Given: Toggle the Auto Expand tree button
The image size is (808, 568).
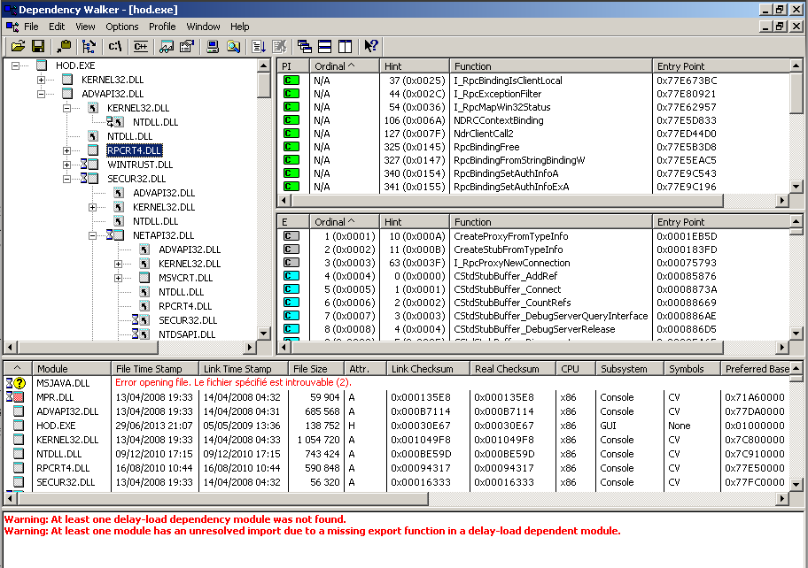Looking at the screenshot, I should point(89,46).
